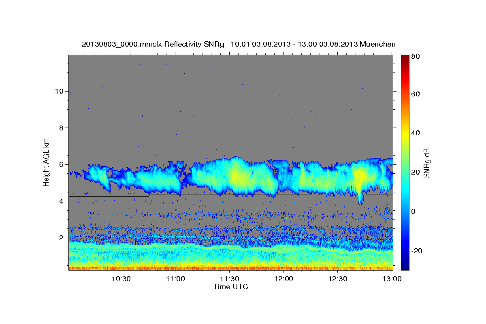Click the 'SNRg dB' colorbar label
This screenshot has width=486, height=324.
tap(426, 162)
